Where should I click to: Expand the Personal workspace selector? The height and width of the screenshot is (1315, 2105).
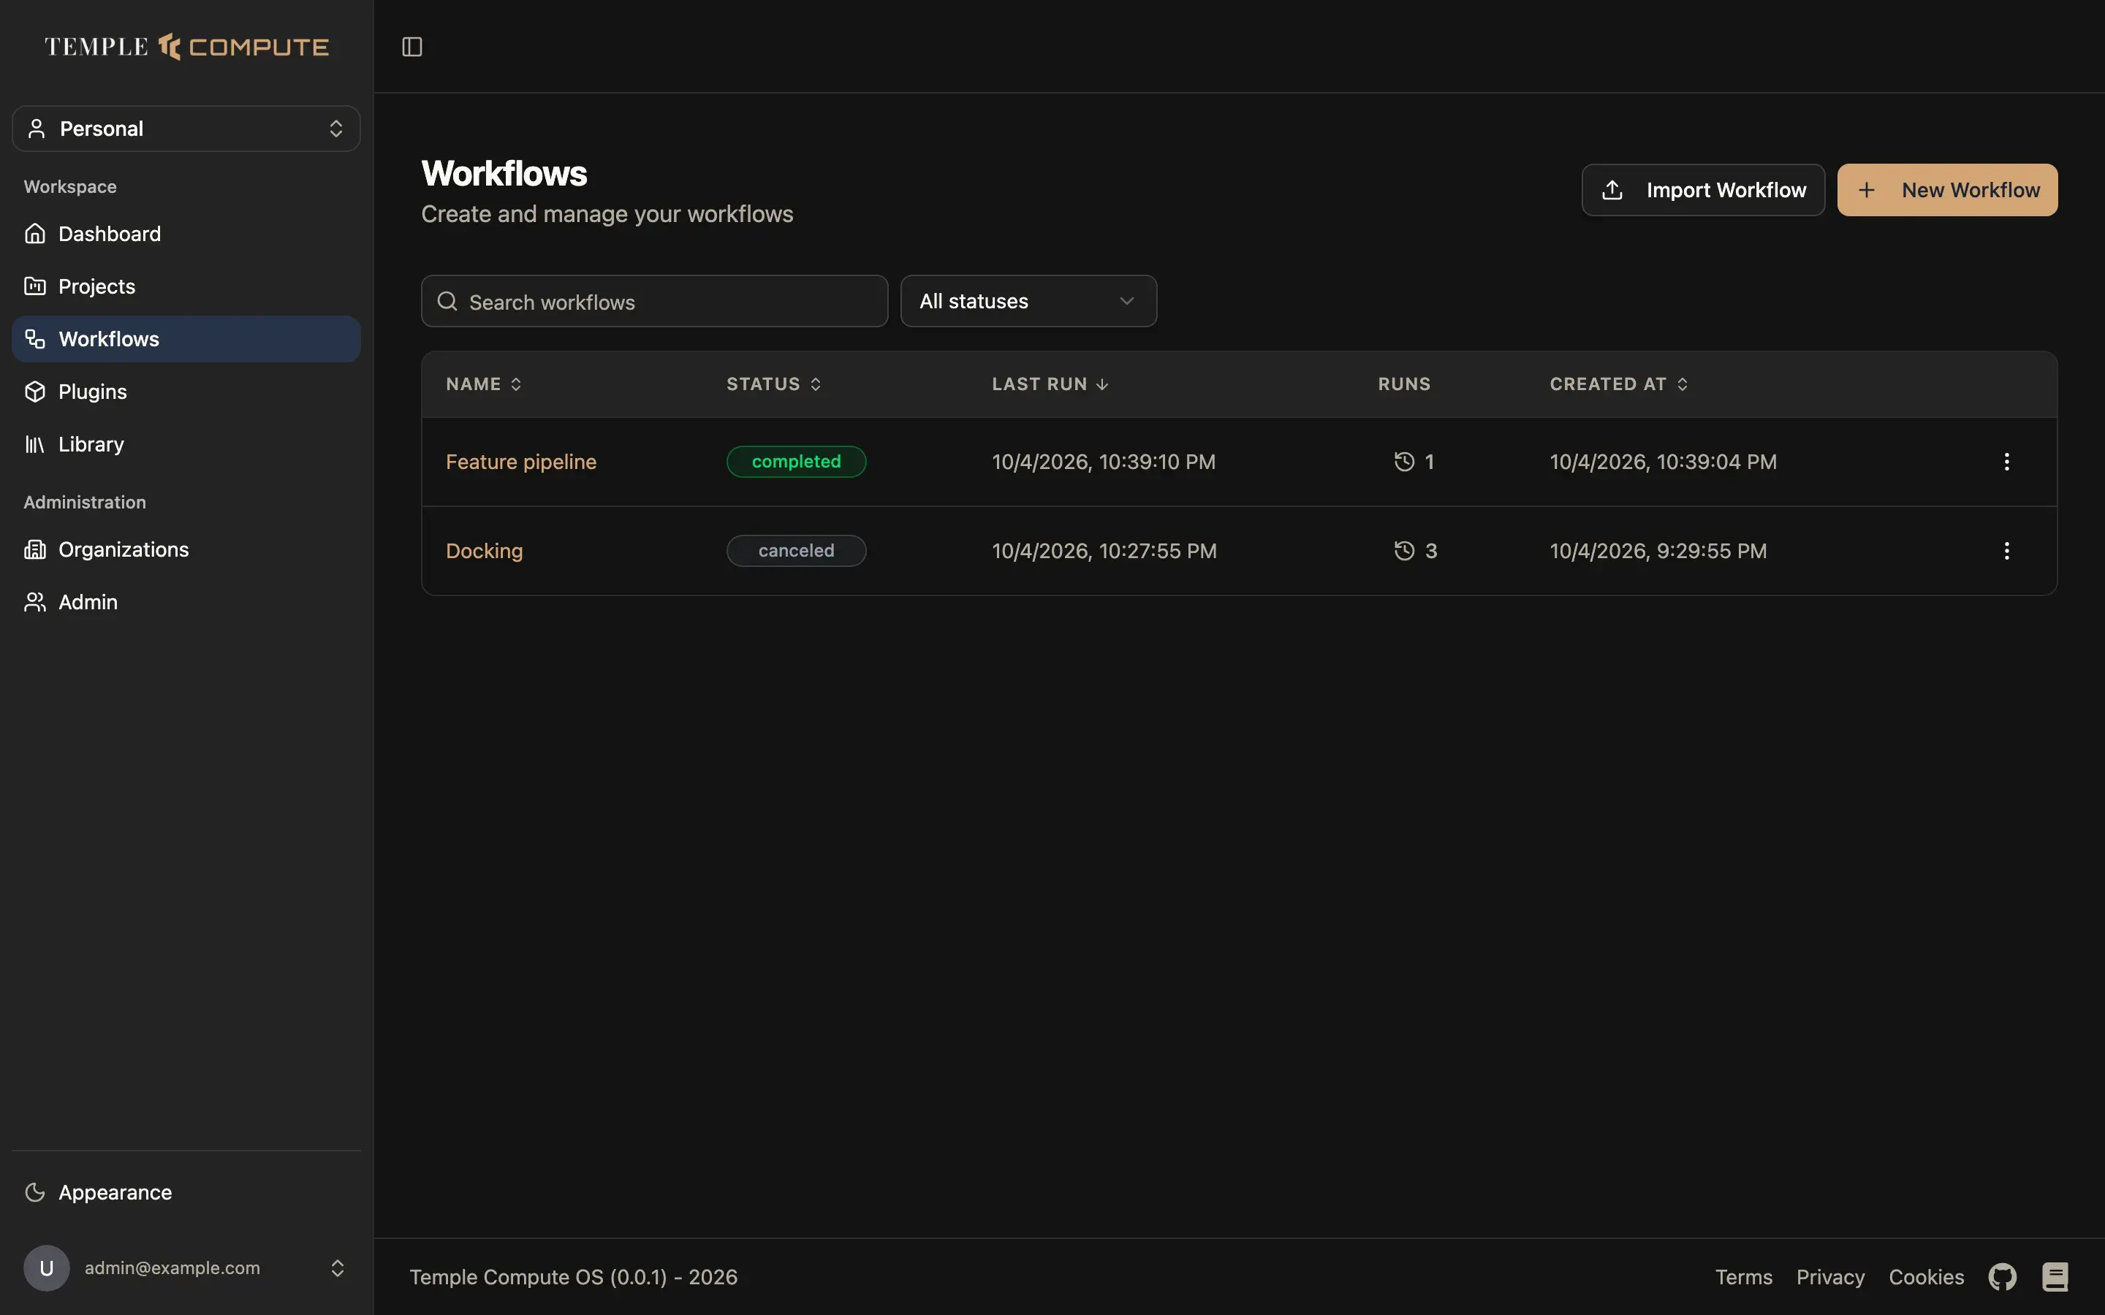tap(186, 129)
